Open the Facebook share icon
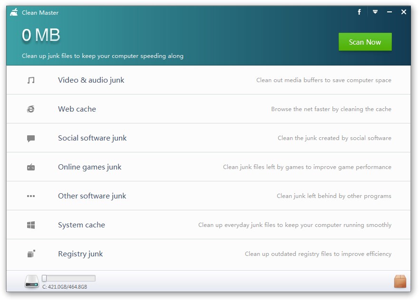 pos(360,12)
